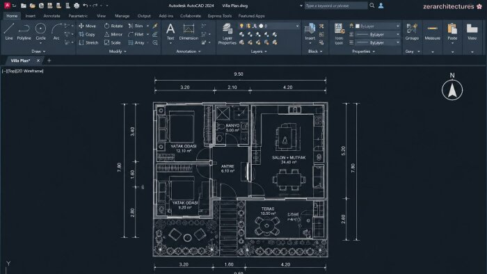The width and height of the screenshot is (487, 274).
Task: Switch to the Annotate tab
Action: [51, 15]
